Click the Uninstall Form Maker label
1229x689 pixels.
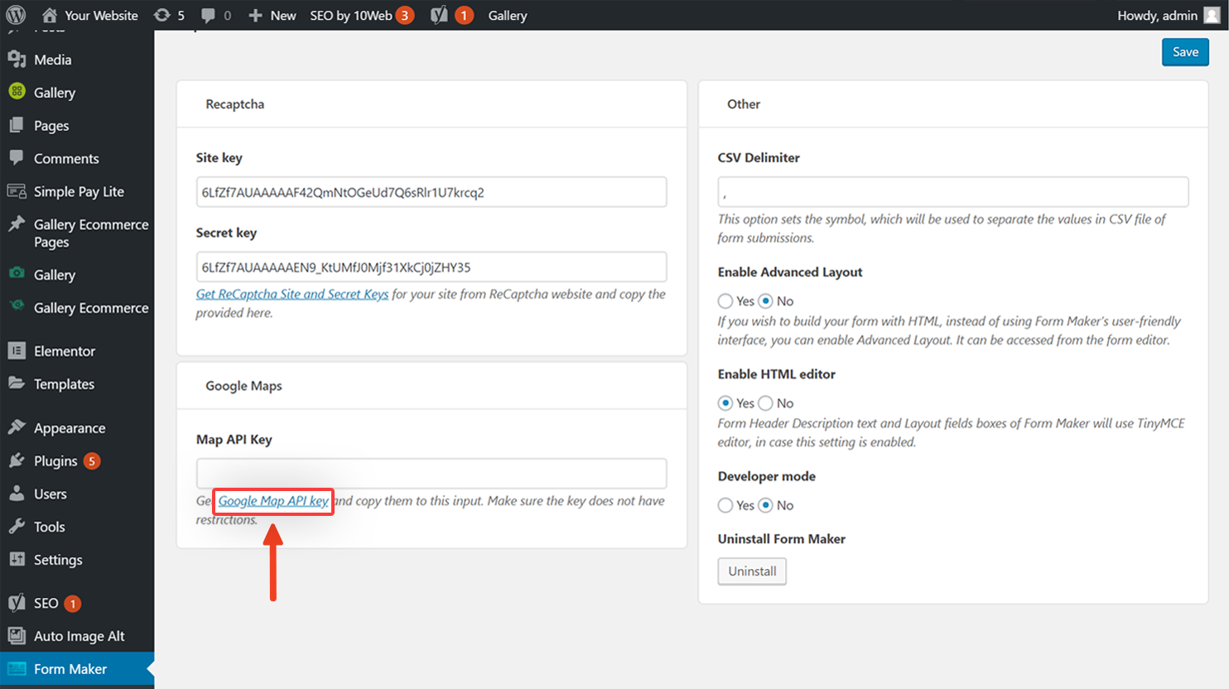coord(782,539)
